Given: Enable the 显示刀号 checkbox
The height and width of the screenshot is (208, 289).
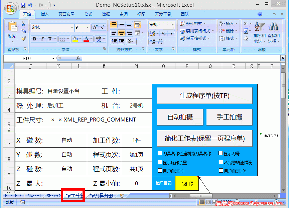Looking at the screenshot, I should pyautogui.click(x=220, y=153).
